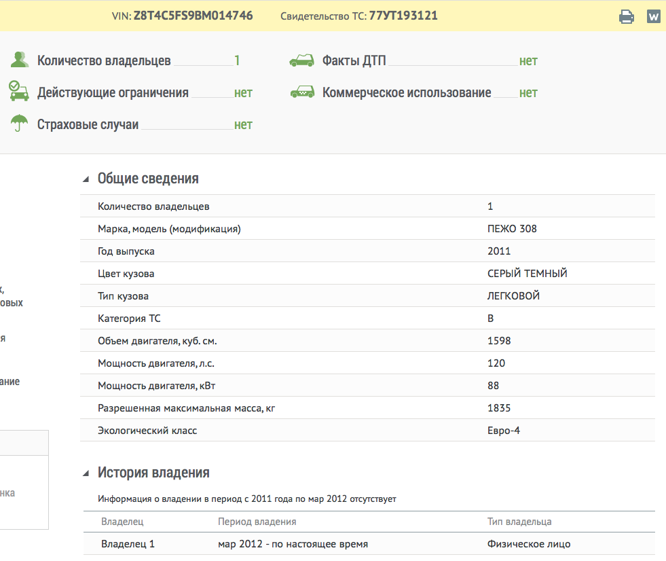Click the printer icon
This screenshot has width=666, height=561.
(626, 17)
